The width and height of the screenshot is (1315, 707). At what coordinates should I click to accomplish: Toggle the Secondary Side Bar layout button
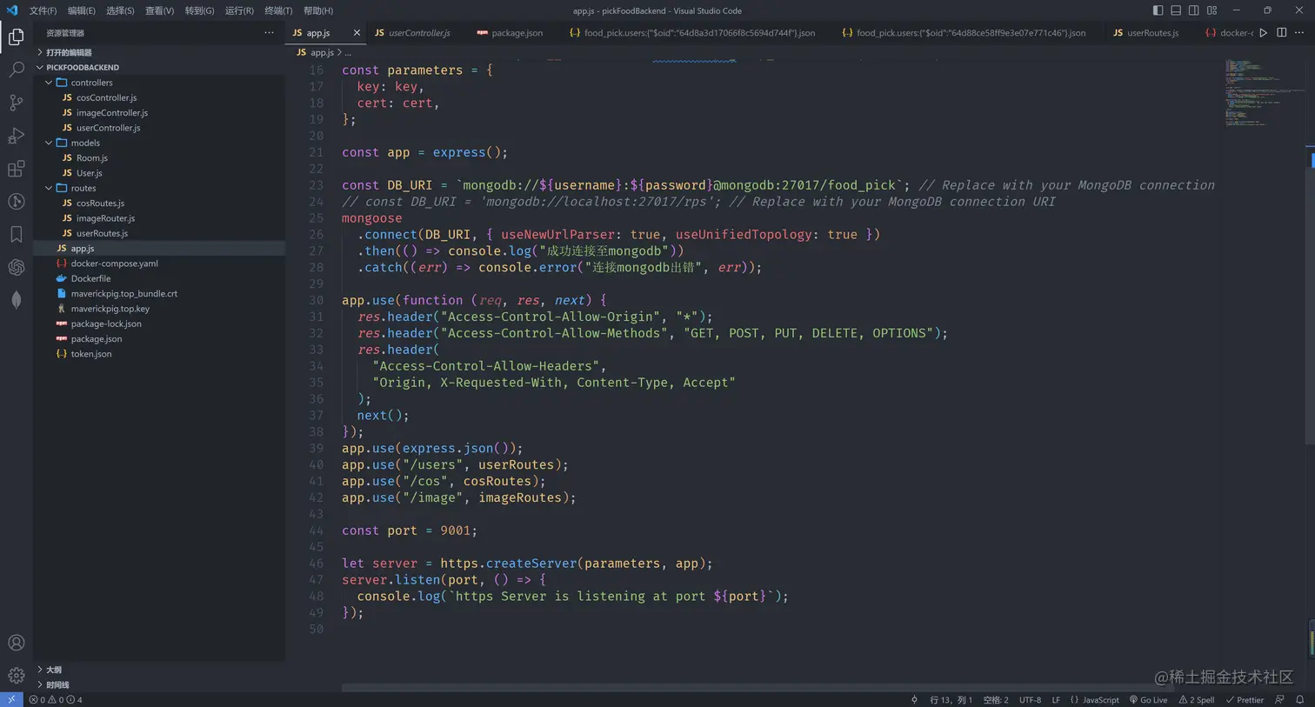(1194, 10)
